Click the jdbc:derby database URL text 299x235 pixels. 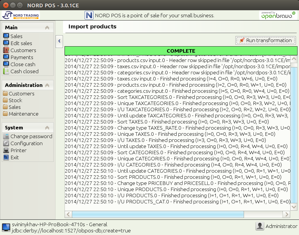(71, 231)
